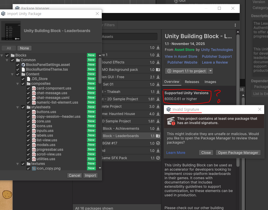Uncheck buttons.uss checkbox
This screenshot has width=268, height=210.
[x=28, y=112]
